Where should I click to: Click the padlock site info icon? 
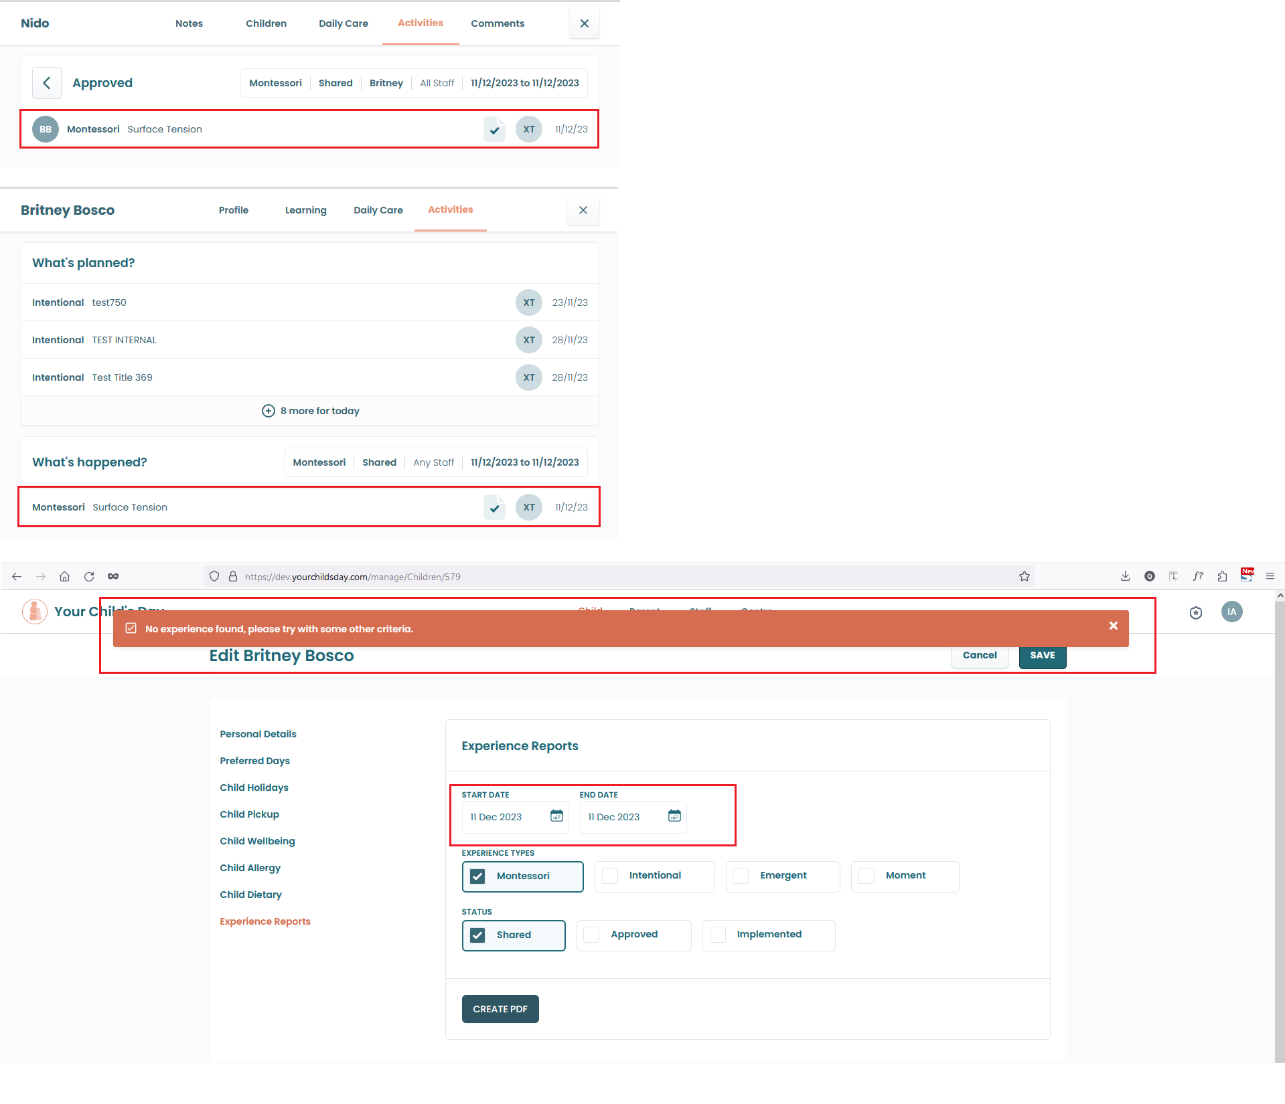point(233,576)
